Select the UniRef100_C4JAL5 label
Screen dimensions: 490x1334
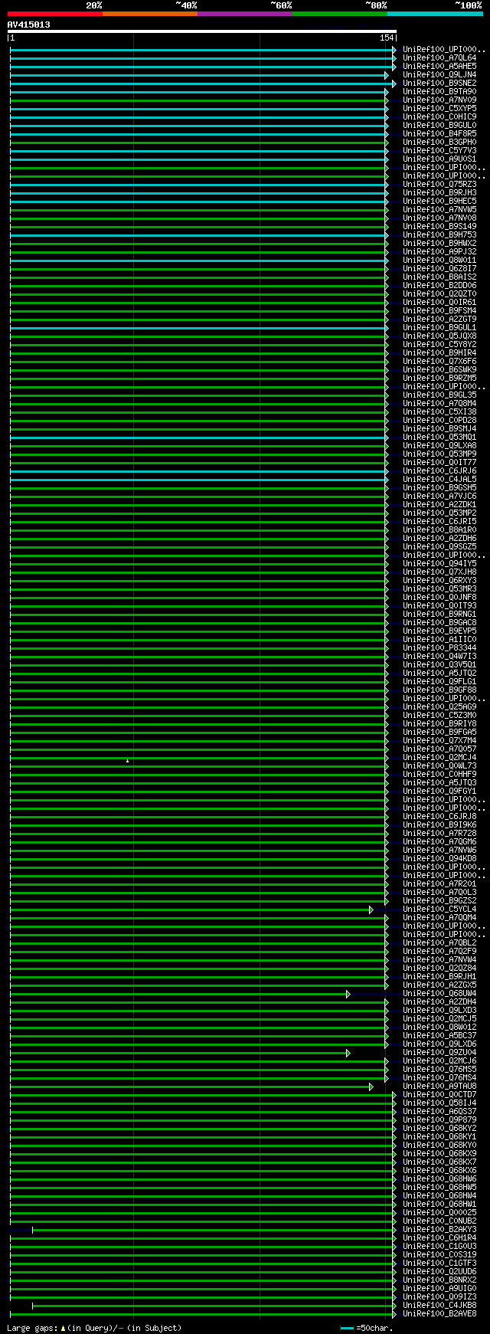click(x=439, y=480)
